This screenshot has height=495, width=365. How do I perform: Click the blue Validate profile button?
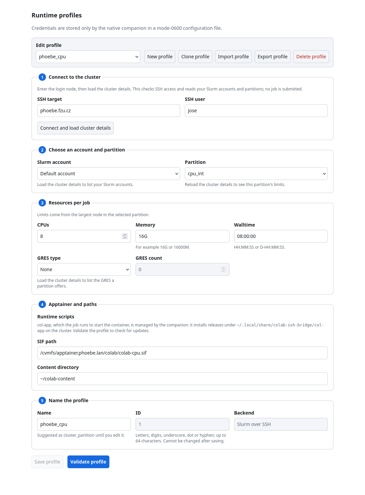point(88,462)
